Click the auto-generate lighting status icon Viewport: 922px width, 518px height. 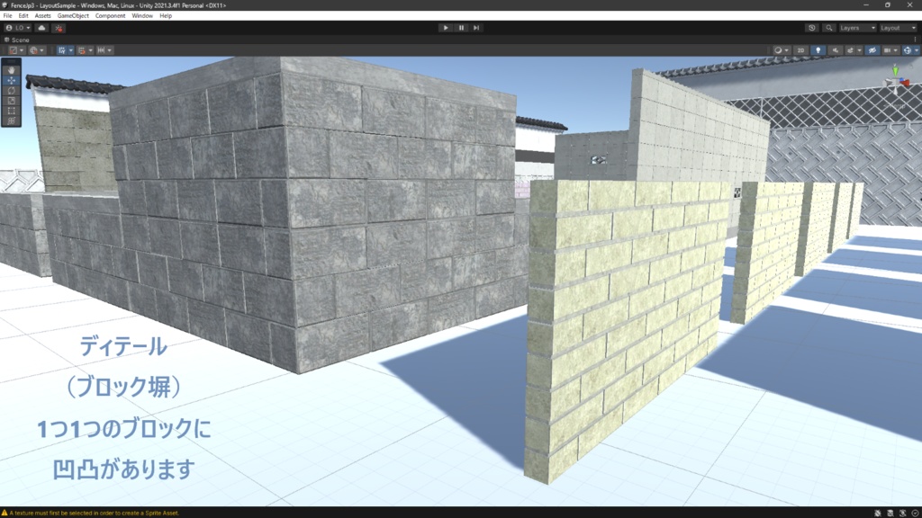[902, 513]
